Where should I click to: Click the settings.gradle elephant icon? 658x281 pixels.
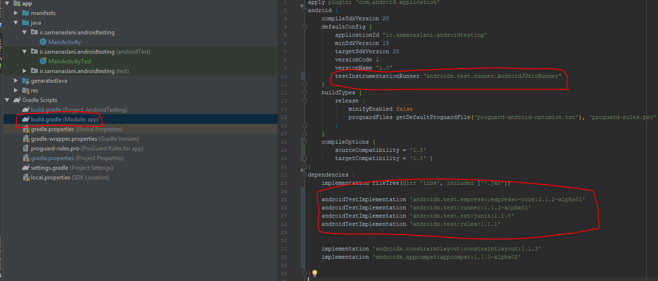coord(26,168)
